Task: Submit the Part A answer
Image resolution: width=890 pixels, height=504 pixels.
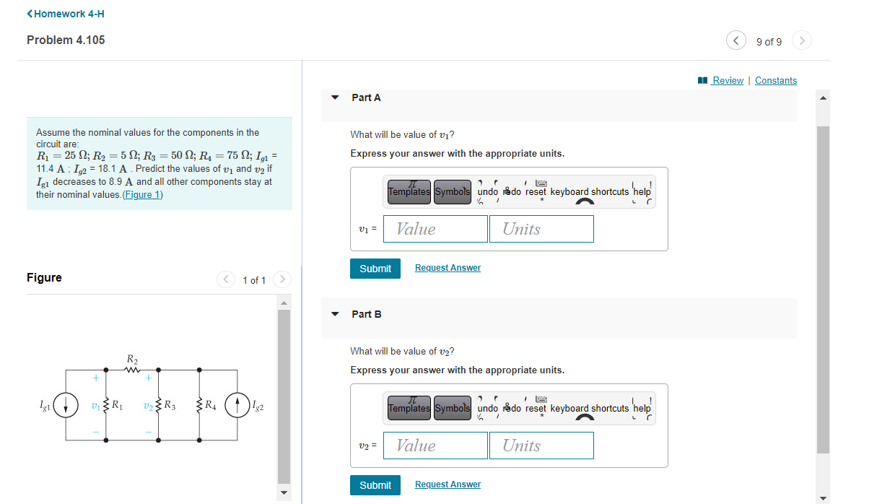Action: click(x=375, y=268)
